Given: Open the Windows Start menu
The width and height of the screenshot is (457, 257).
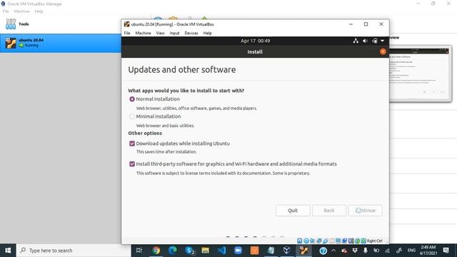Looking at the screenshot, I should [8, 251].
